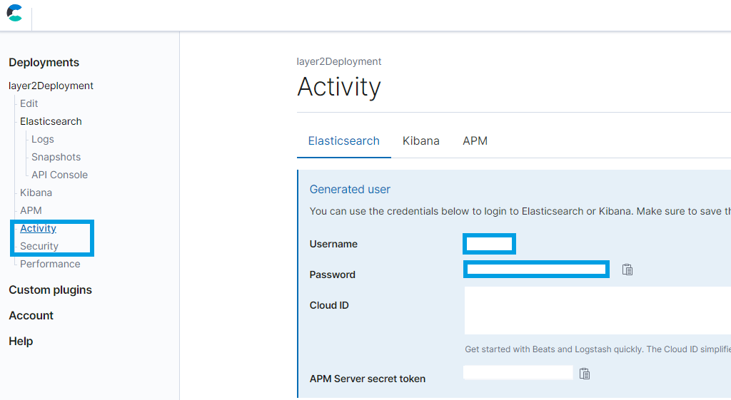Switch to the APM tab
731x400 pixels.
(x=475, y=141)
